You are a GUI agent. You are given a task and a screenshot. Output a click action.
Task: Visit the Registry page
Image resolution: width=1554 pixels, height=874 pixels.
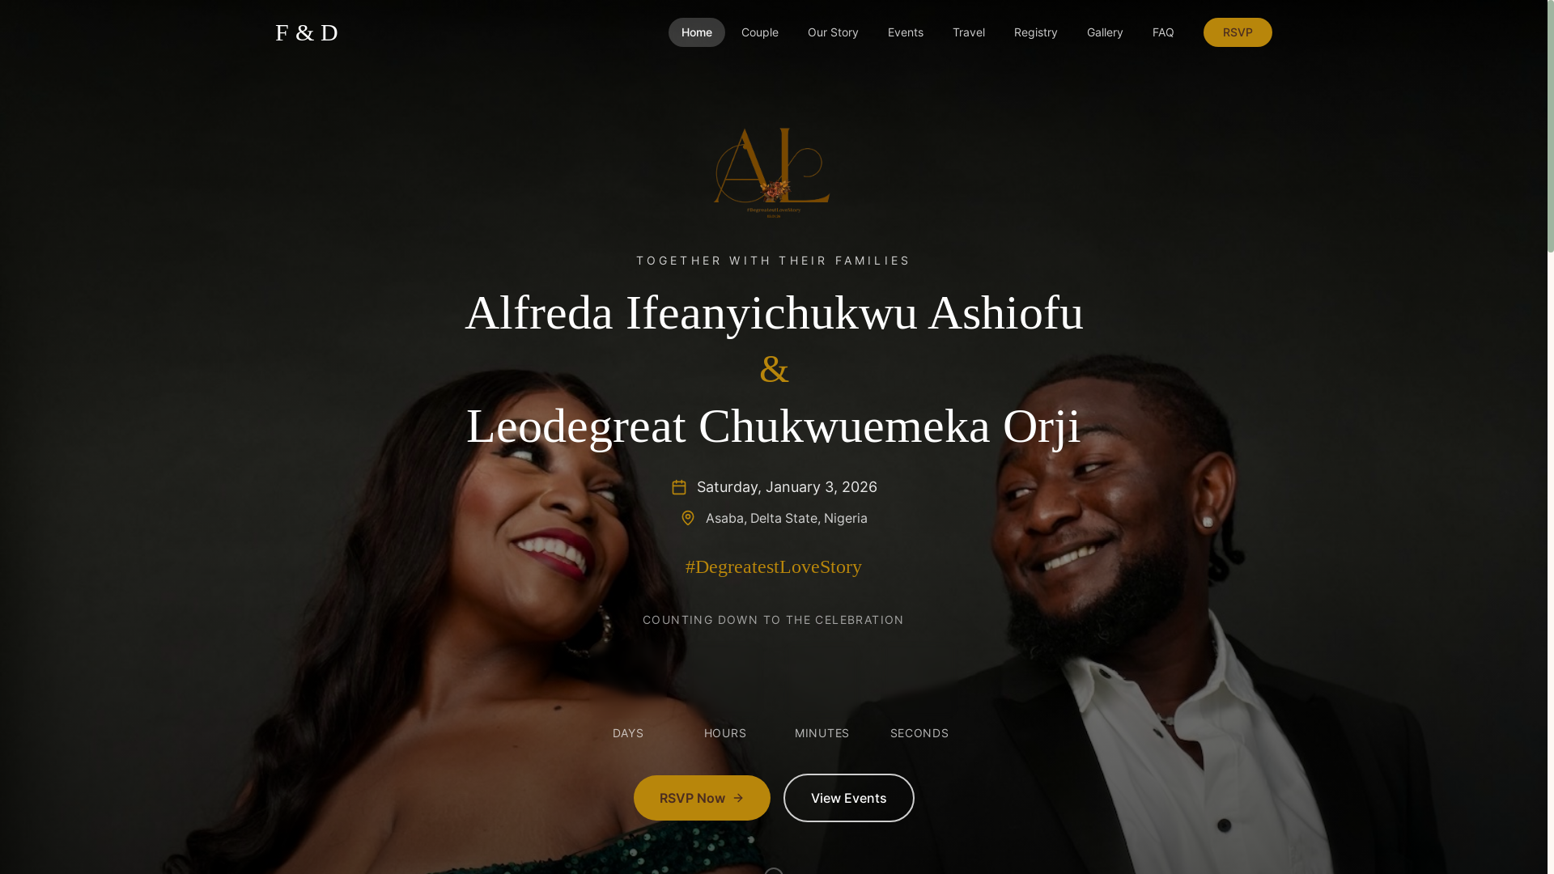(x=1035, y=32)
